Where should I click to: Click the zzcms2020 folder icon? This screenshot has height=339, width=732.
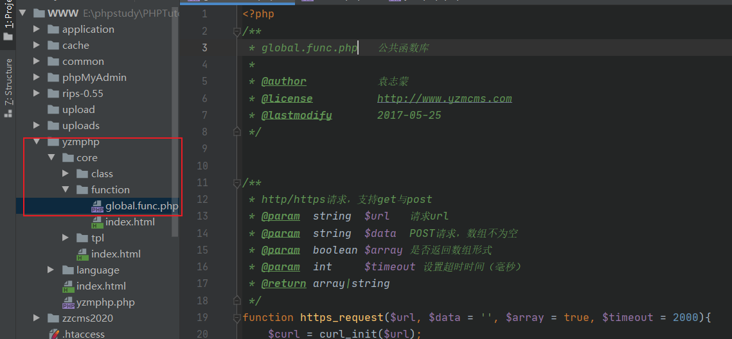pyautogui.click(x=53, y=318)
